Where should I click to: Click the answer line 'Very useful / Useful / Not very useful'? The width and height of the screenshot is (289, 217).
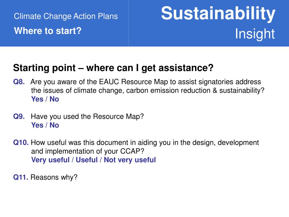click(x=94, y=160)
